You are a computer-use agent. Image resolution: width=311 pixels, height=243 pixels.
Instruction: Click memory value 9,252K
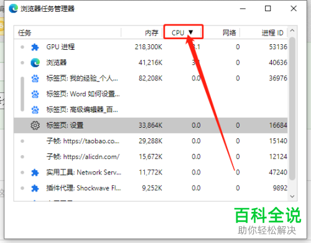pos(152,188)
